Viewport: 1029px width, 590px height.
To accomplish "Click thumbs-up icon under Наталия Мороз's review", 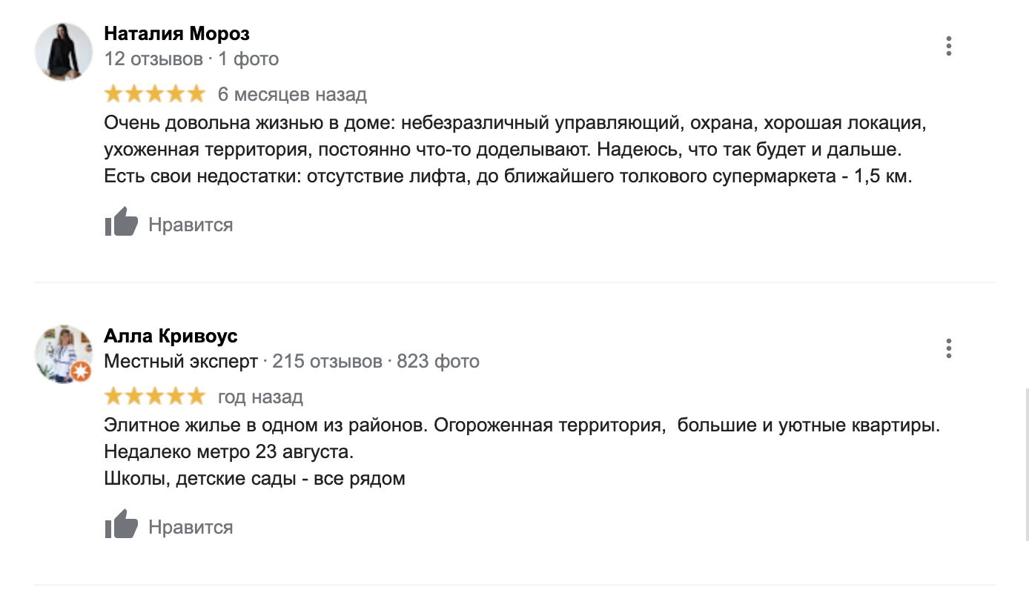I will tap(122, 222).
